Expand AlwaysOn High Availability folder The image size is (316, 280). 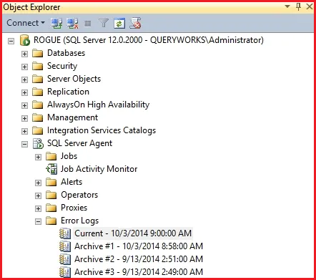click(24, 105)
